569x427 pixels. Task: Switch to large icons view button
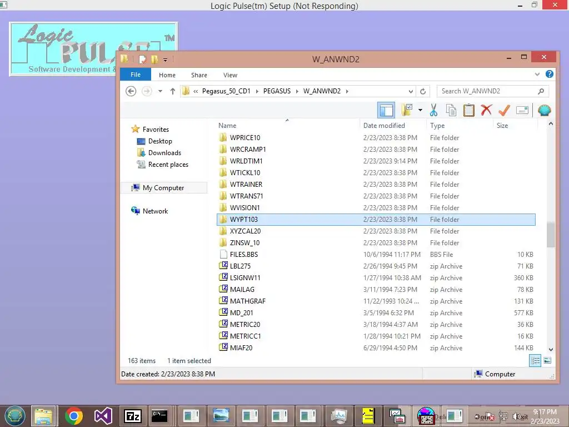click(x=547, y=360)
